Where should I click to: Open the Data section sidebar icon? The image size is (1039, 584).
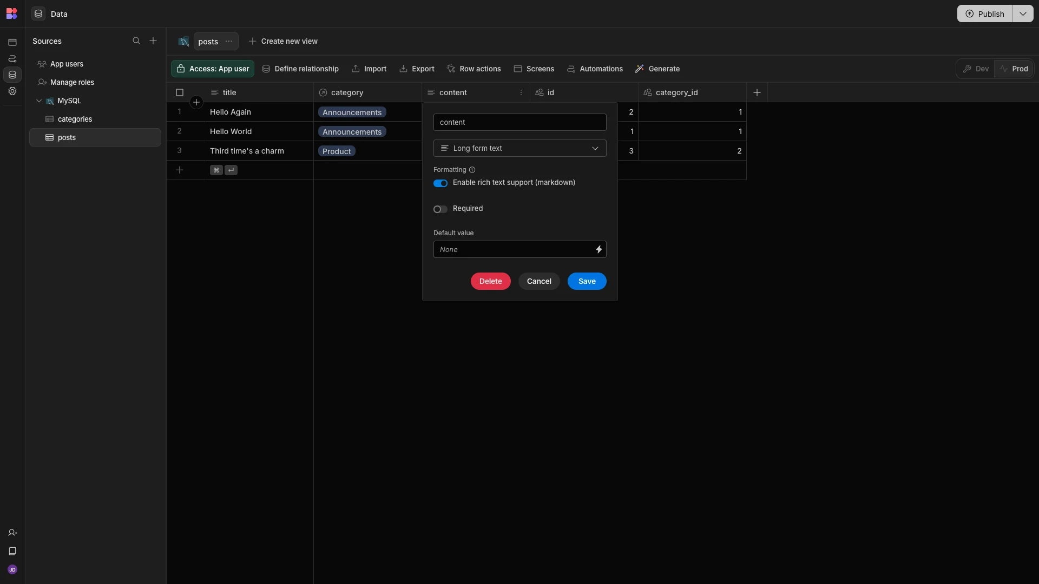click(12, 75)
